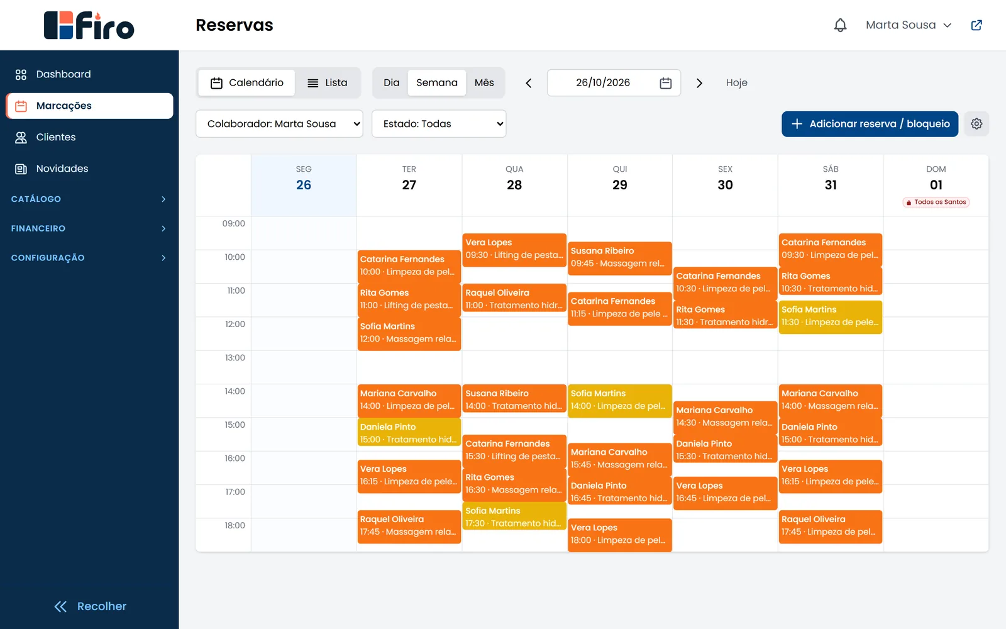Viewport: 1006px width, 629px height.
Task: Open Sofia Martins 11:30 Saturday booking
Action: coord(830,316)
